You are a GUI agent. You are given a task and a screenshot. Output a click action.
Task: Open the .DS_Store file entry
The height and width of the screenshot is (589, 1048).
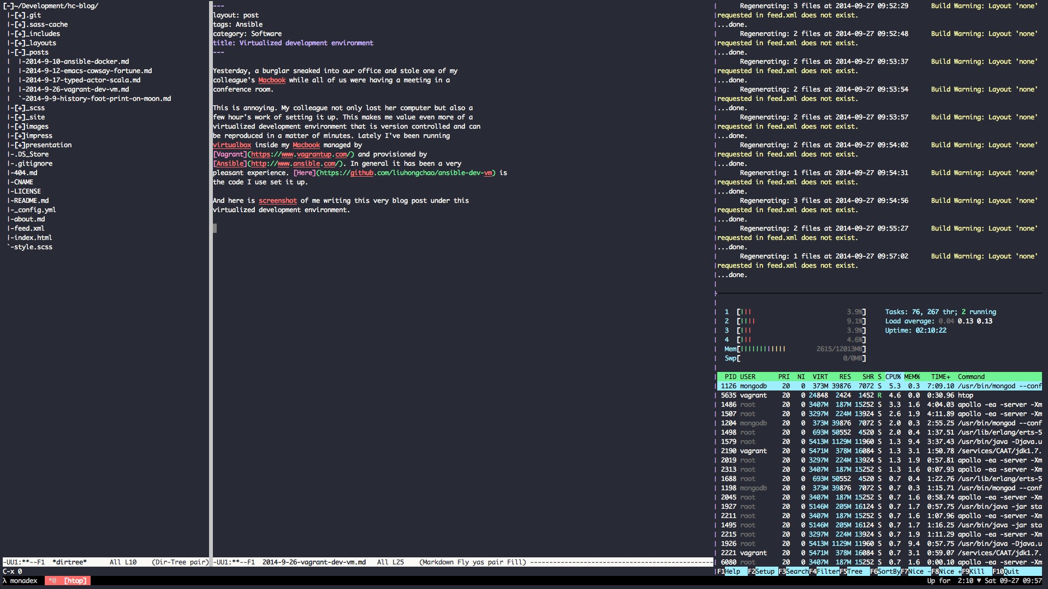click(32, 154)
